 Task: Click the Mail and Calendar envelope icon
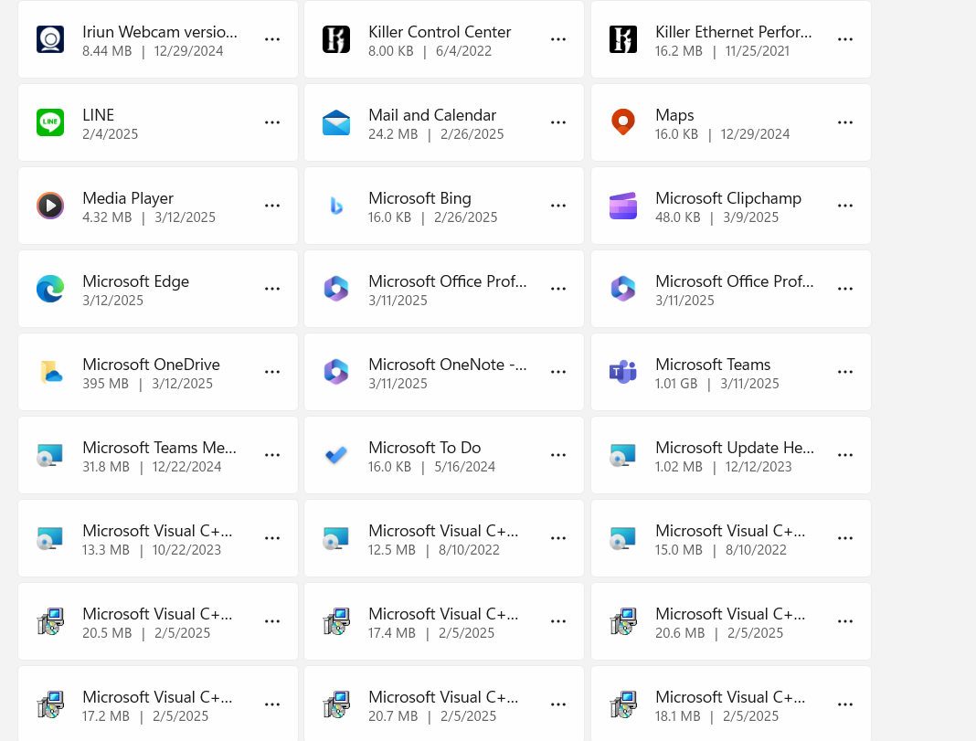click(336, 122)
